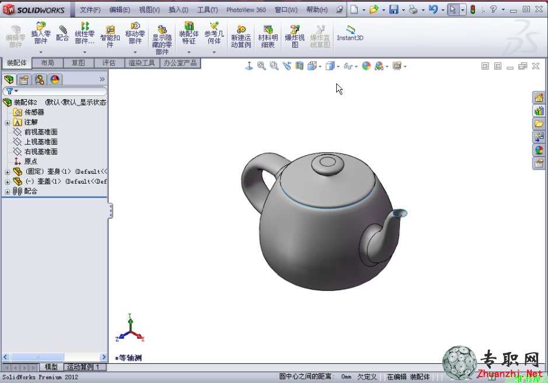Open Appearances color ball in task pane

pos(539,150)
